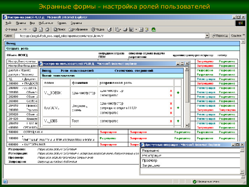Viewport: 249px width, 187px height.
Task: Open the Правка menu
Action: pos(21,23)
